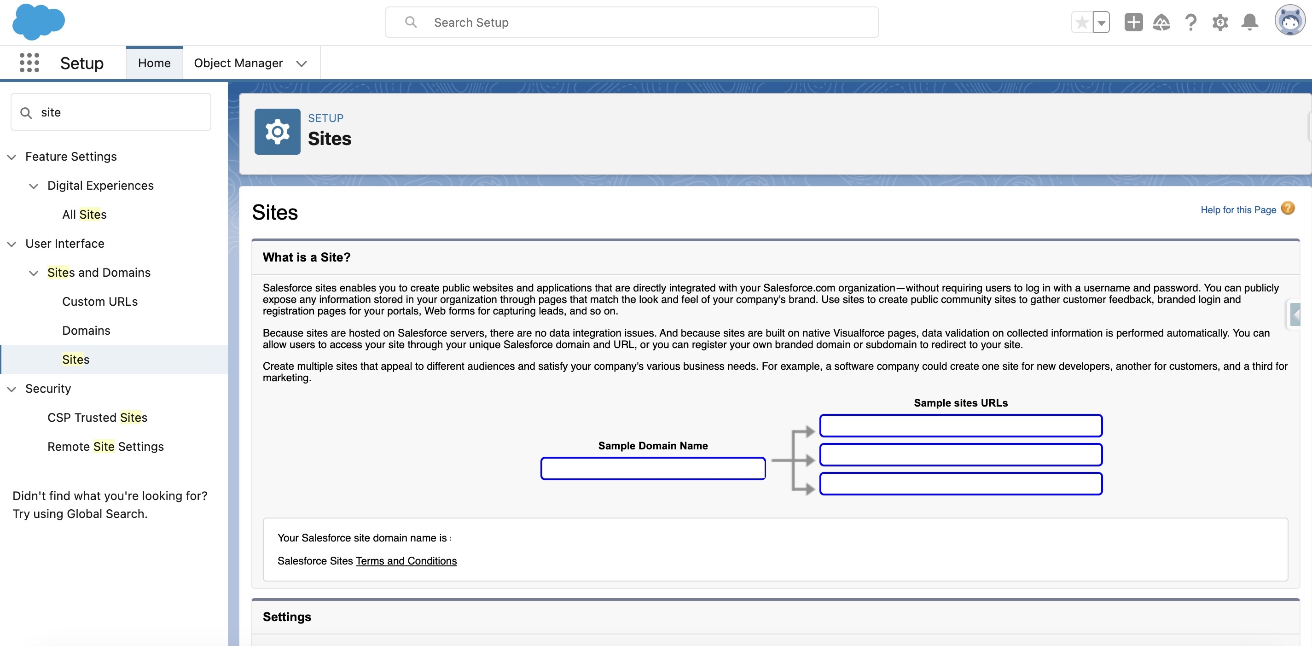Open Domains setup page

pos(86,331)
